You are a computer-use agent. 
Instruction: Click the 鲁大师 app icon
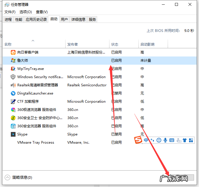[13, 61]
